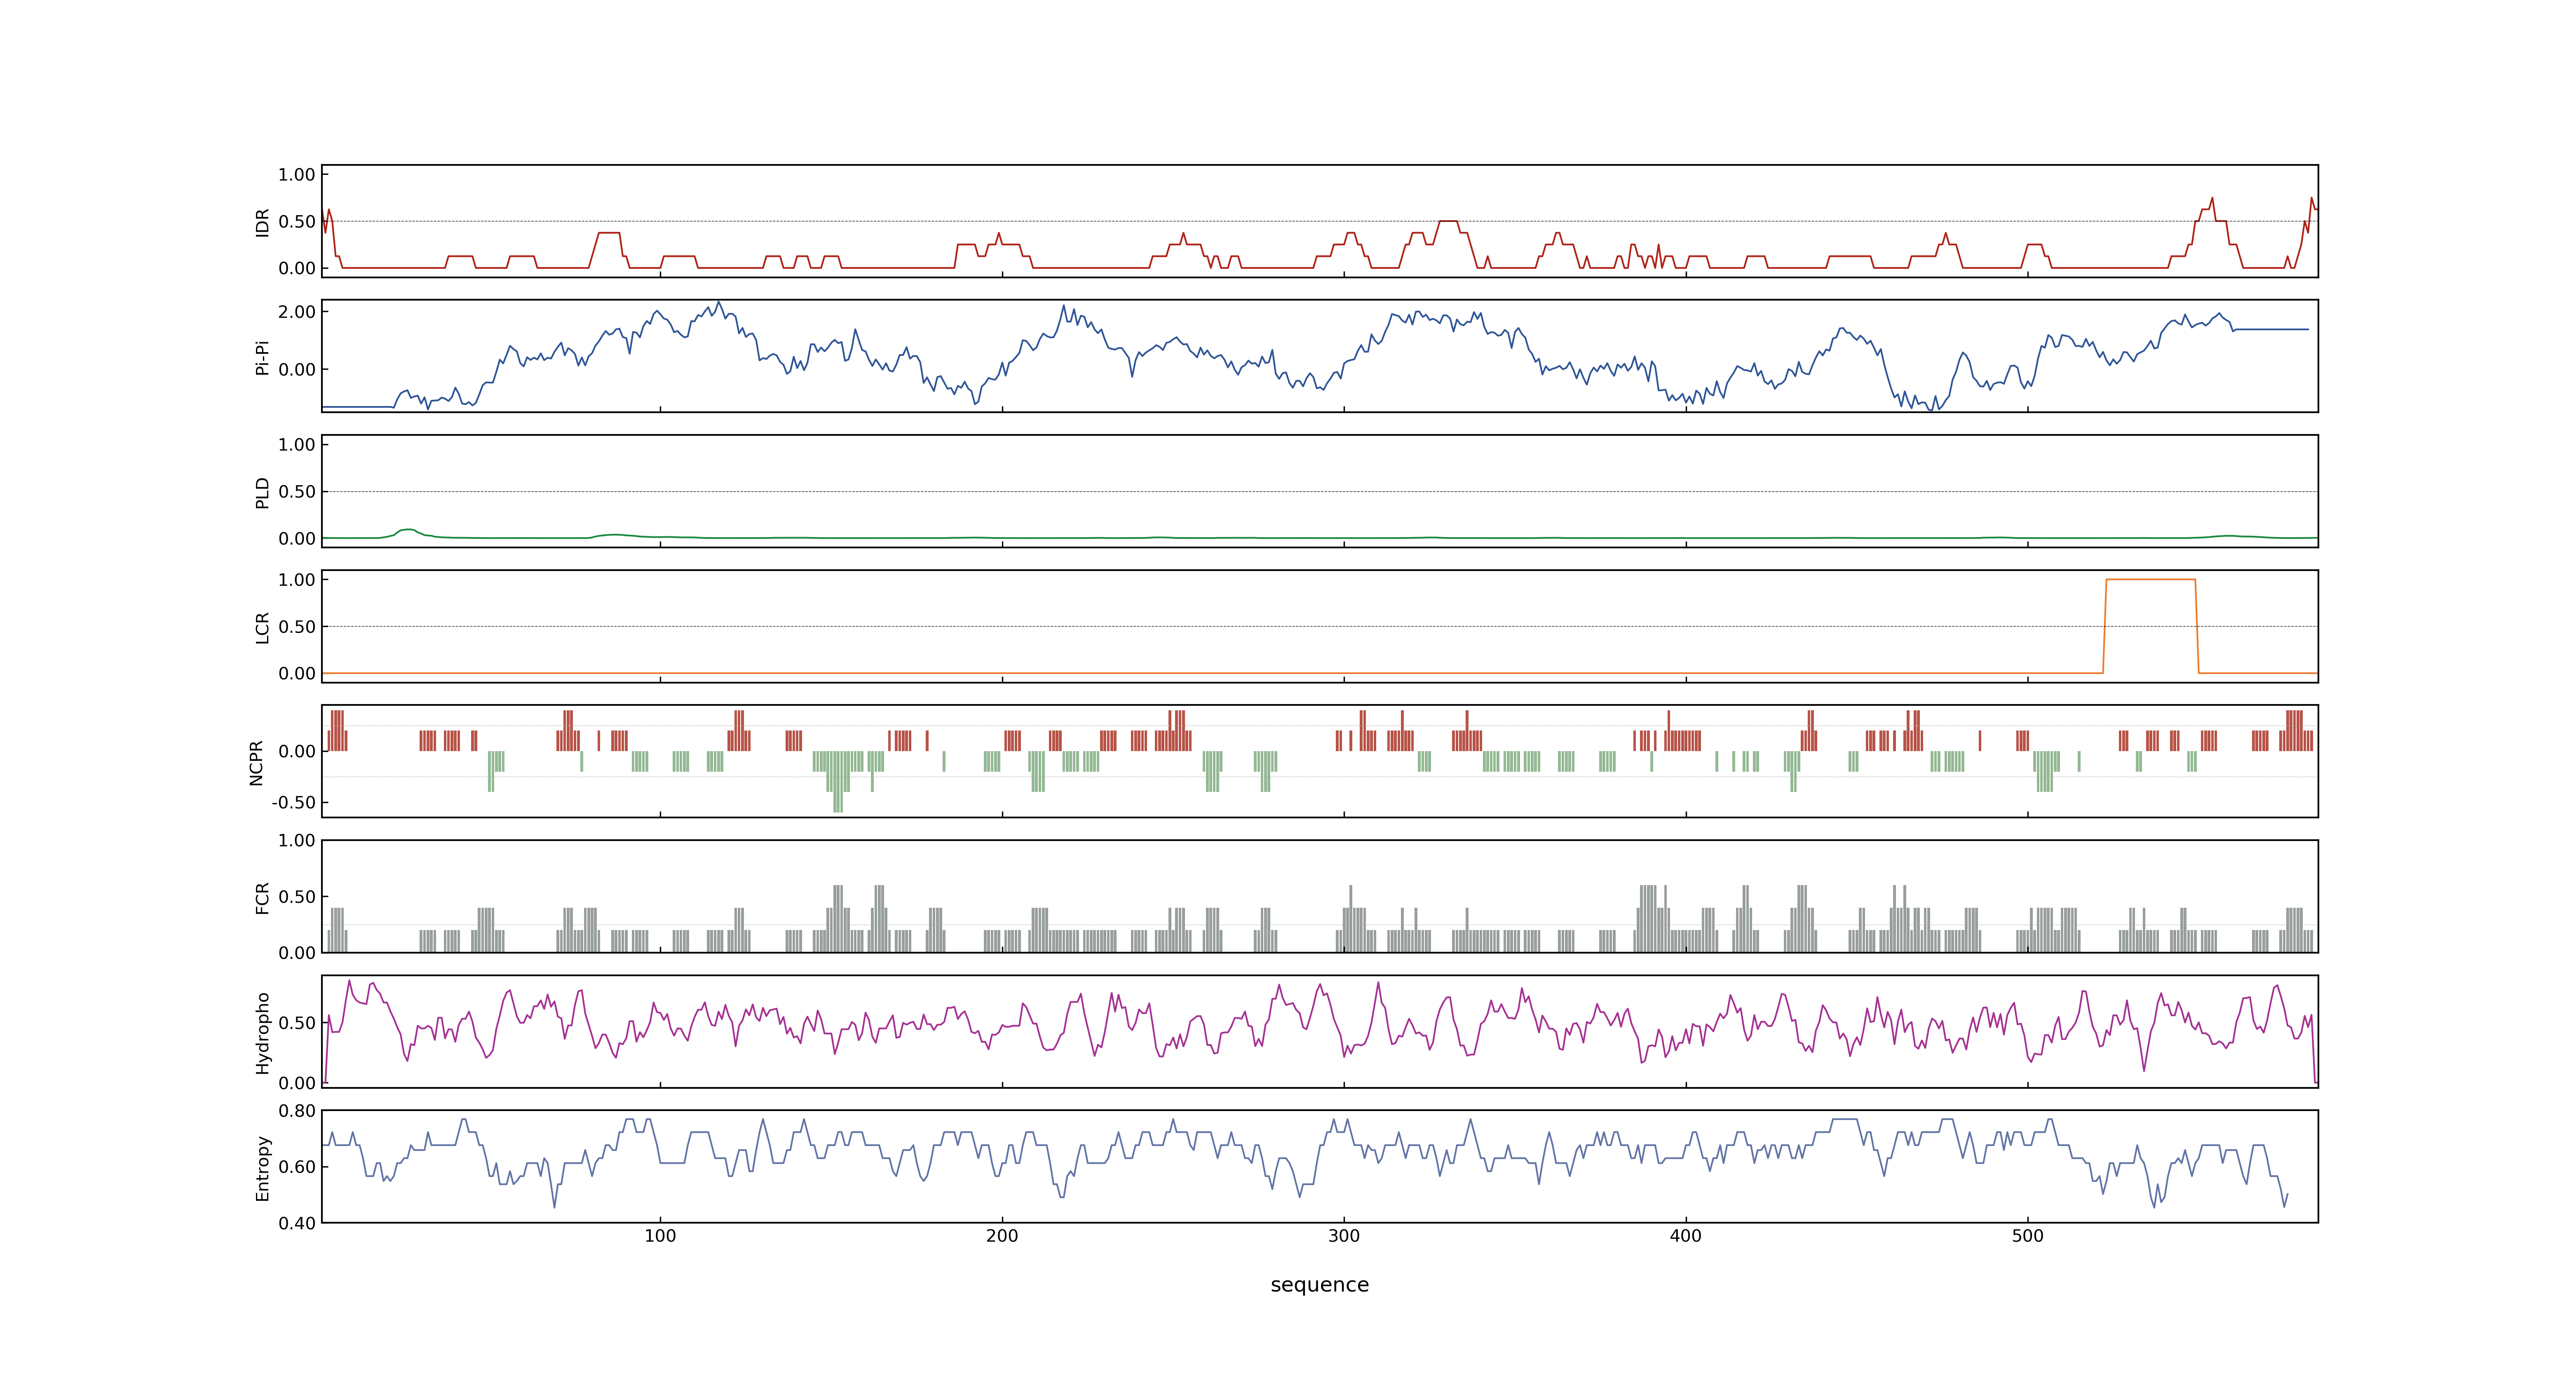Click the FCR y-axis label

[x=262, y=897]
